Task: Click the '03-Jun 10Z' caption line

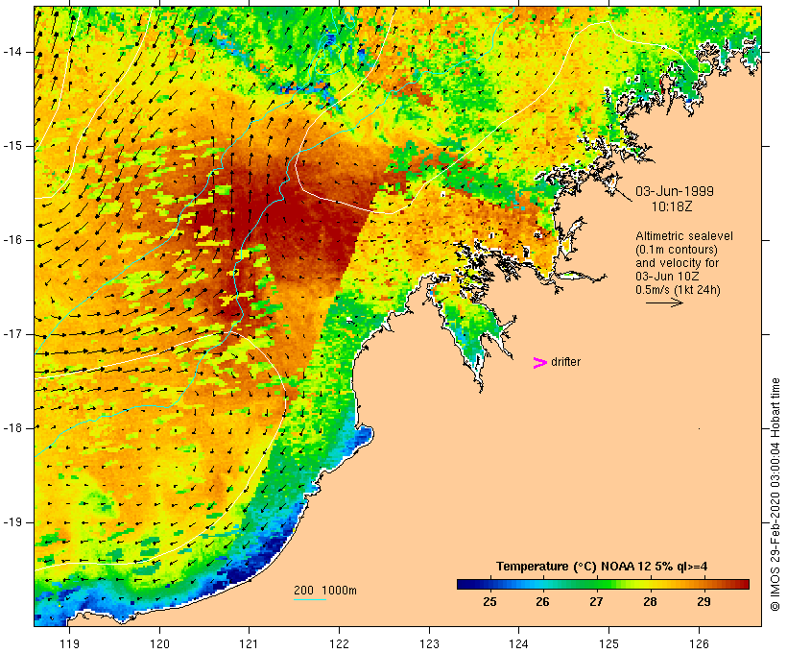Action: point(667,277)
